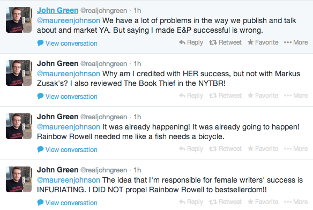View conversation for the bestsellerdom tweet

point(68,203)
